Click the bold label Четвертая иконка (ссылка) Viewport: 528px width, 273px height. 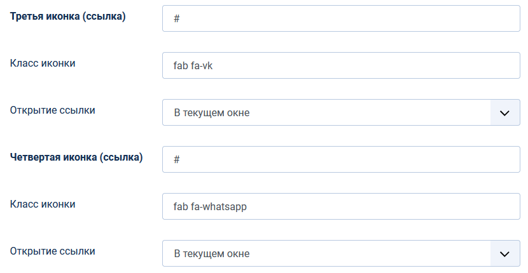pyautogui.click(x=76, y=157)
